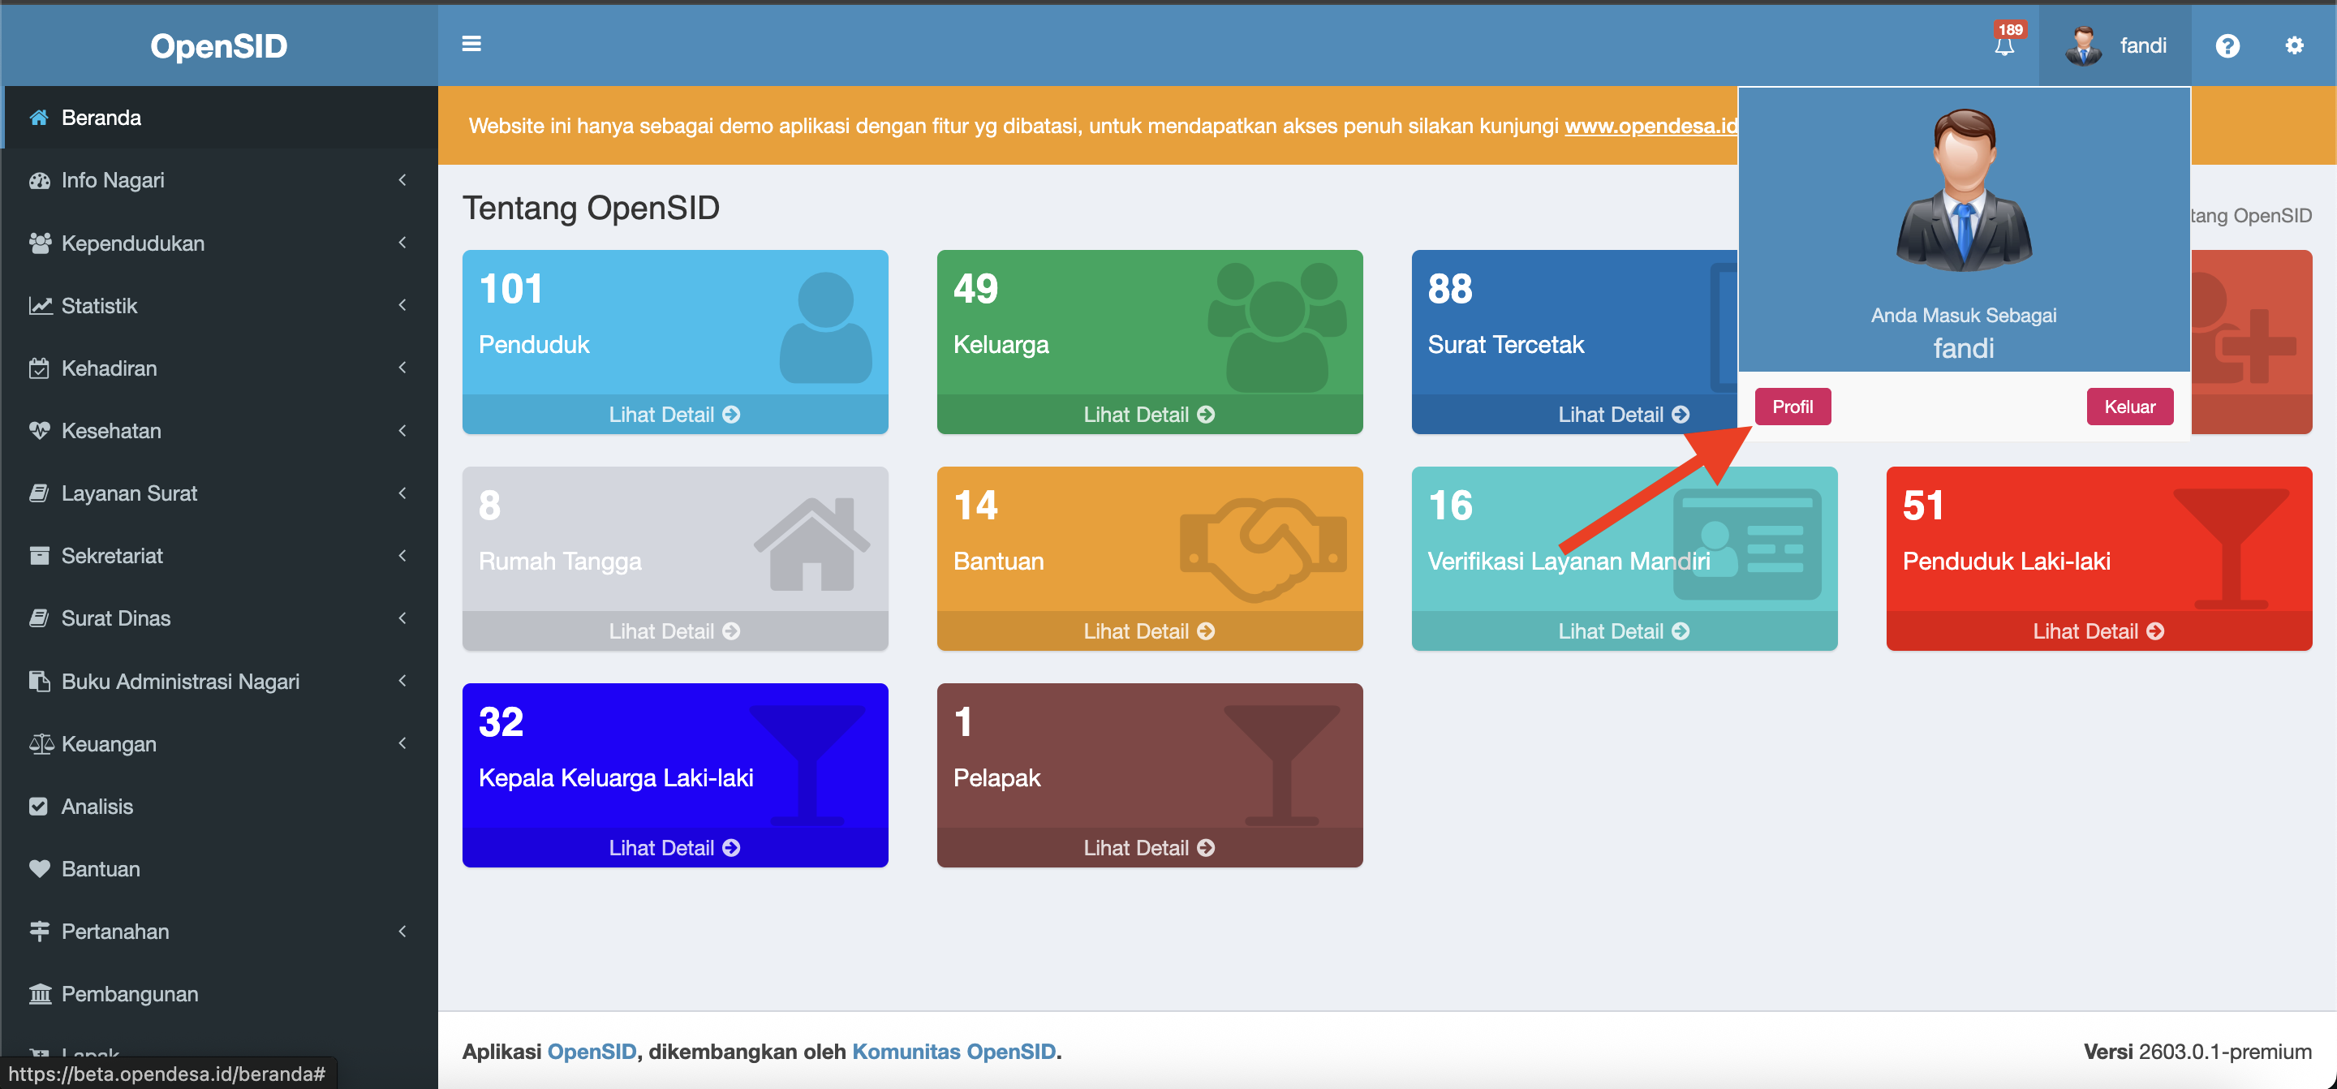Open the Sekretariat menu item
2337x1089 pixels.
click(112, 555)
